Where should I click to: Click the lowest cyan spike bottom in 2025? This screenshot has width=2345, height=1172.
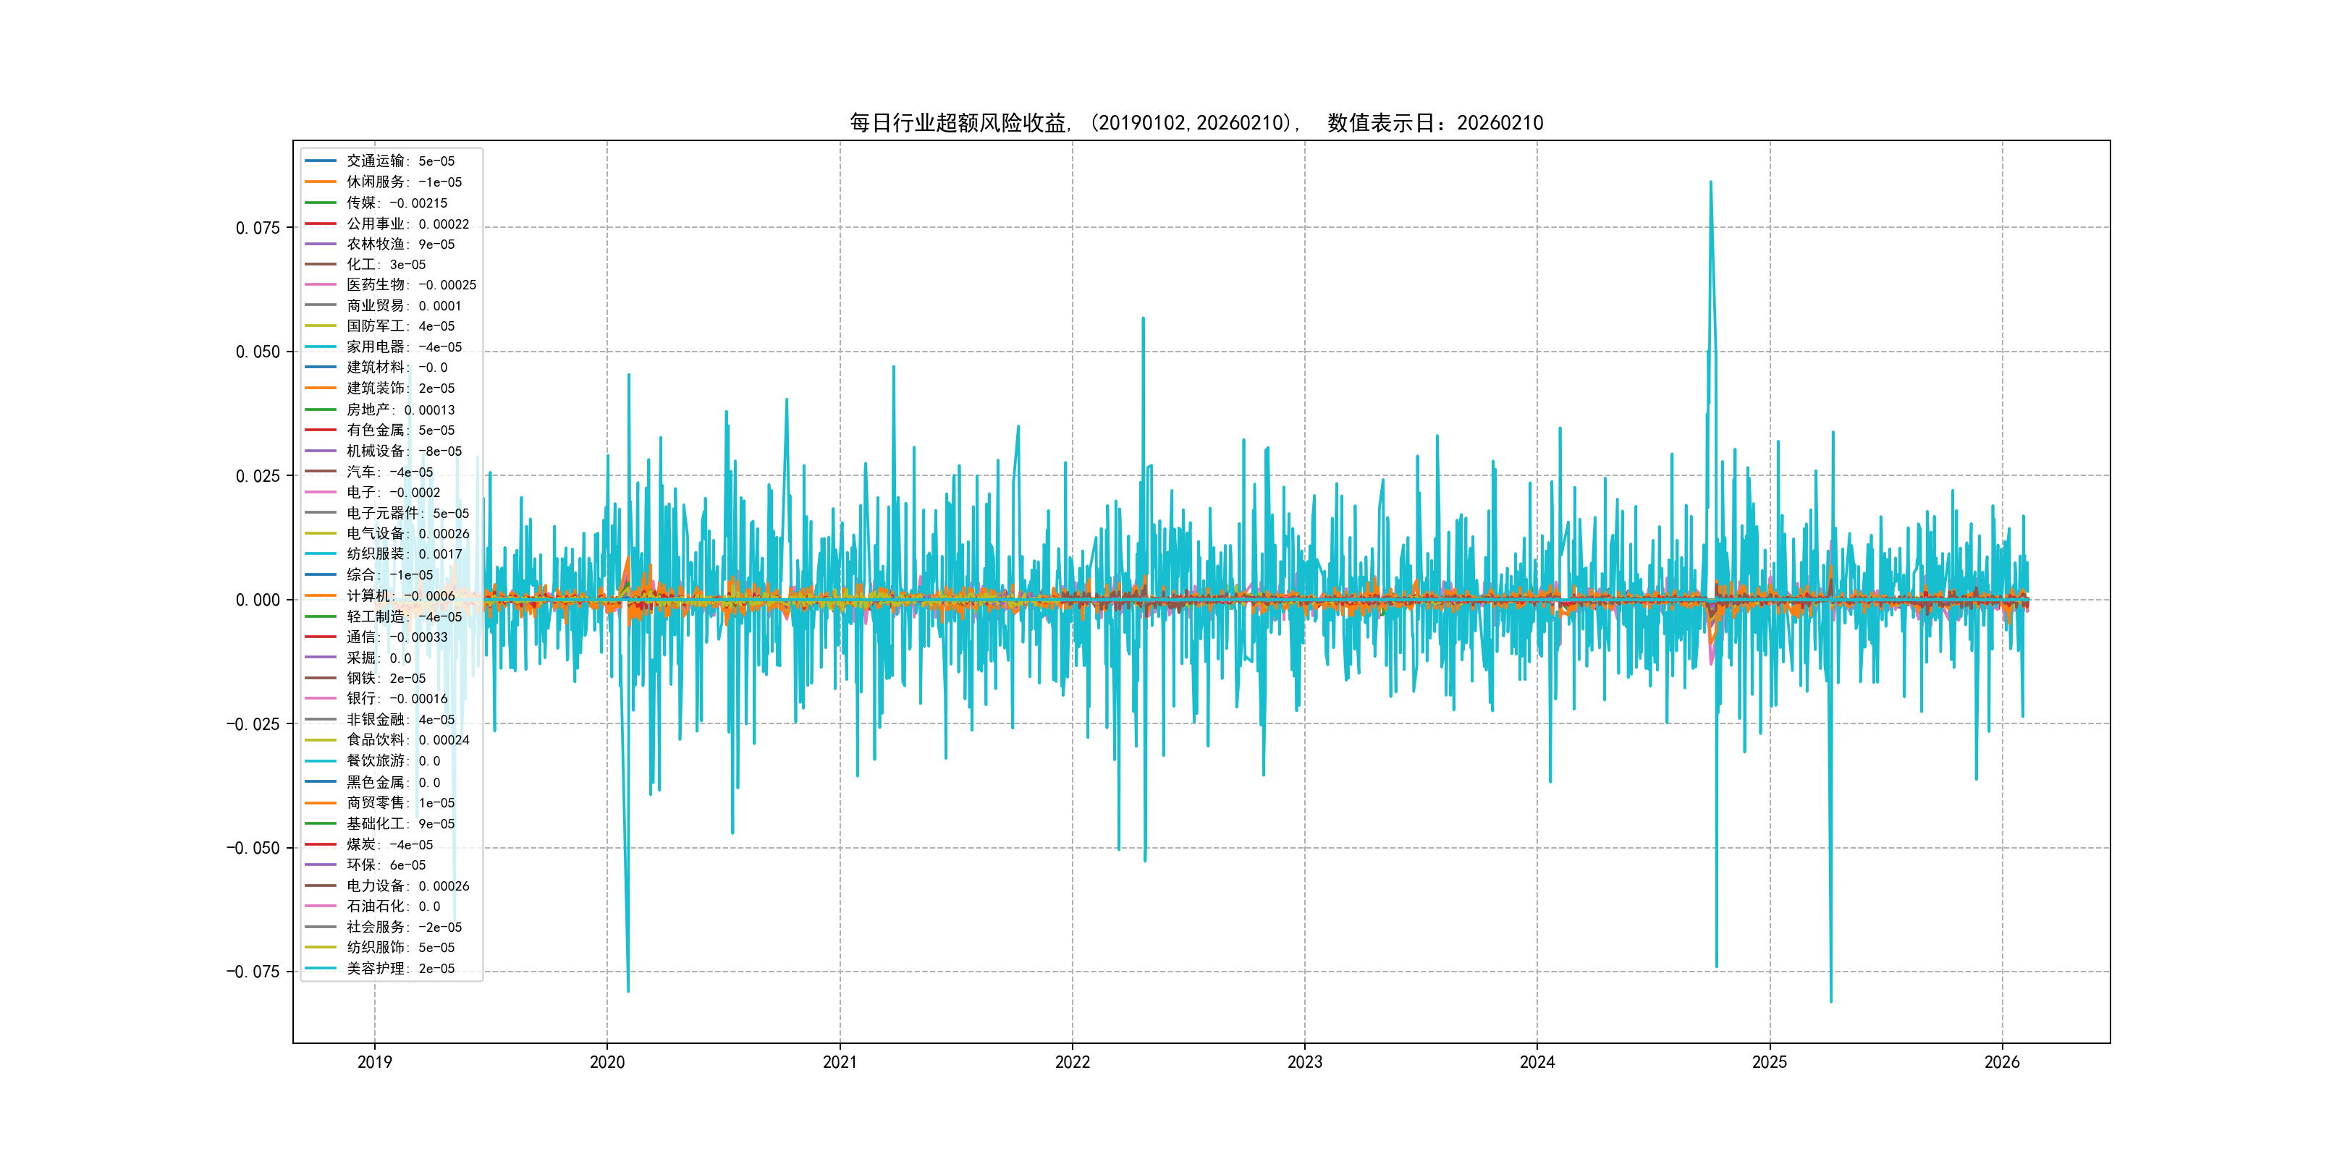tap(1830, 1001)
